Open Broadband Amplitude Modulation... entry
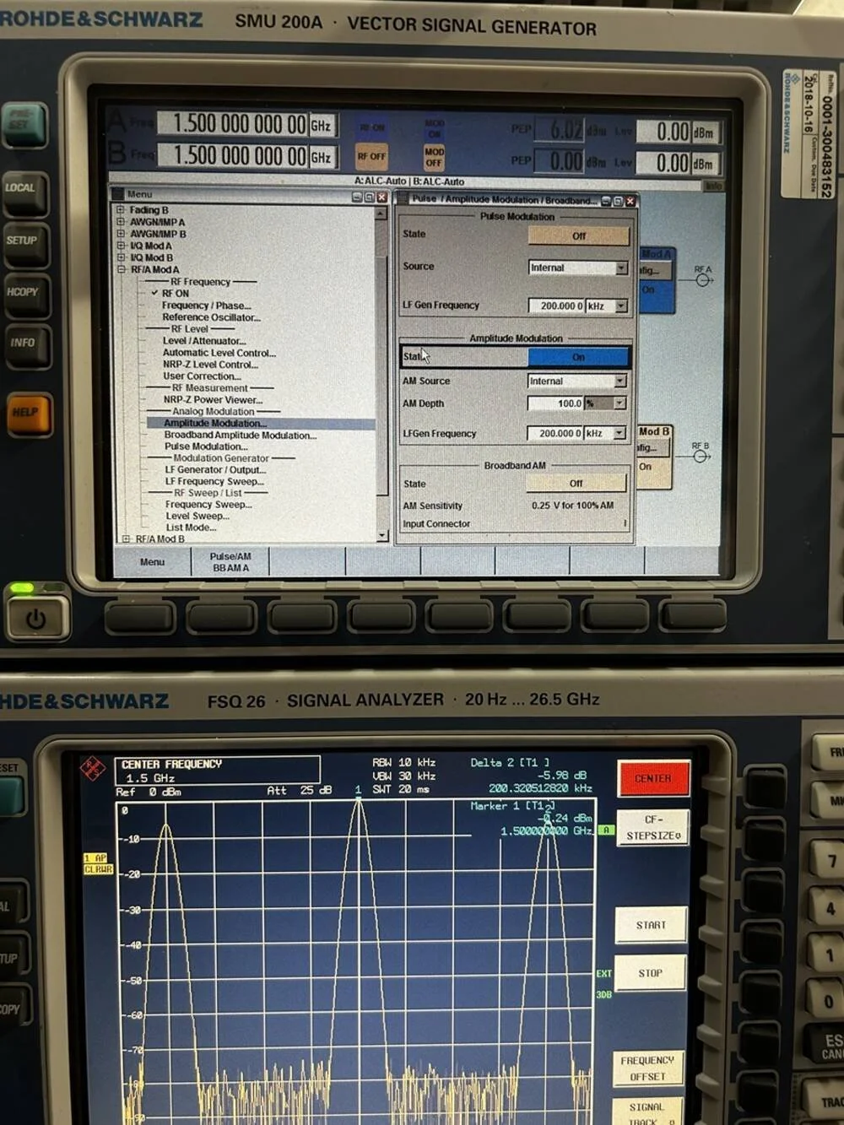This screenshot has height=1125, width=844. 241,435
